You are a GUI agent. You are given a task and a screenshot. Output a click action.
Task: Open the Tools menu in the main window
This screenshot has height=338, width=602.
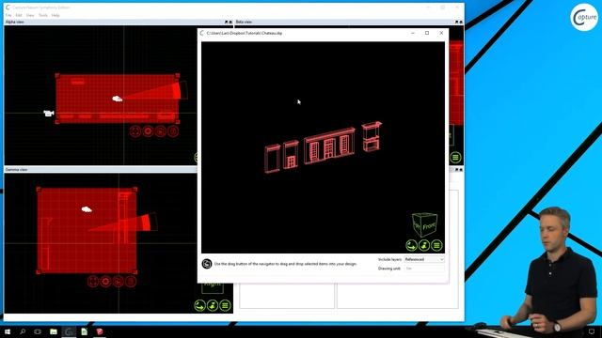tap(43, 15)
